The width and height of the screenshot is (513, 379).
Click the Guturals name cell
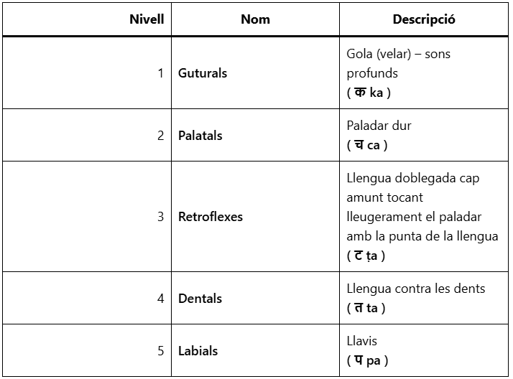tap(203, 73)
